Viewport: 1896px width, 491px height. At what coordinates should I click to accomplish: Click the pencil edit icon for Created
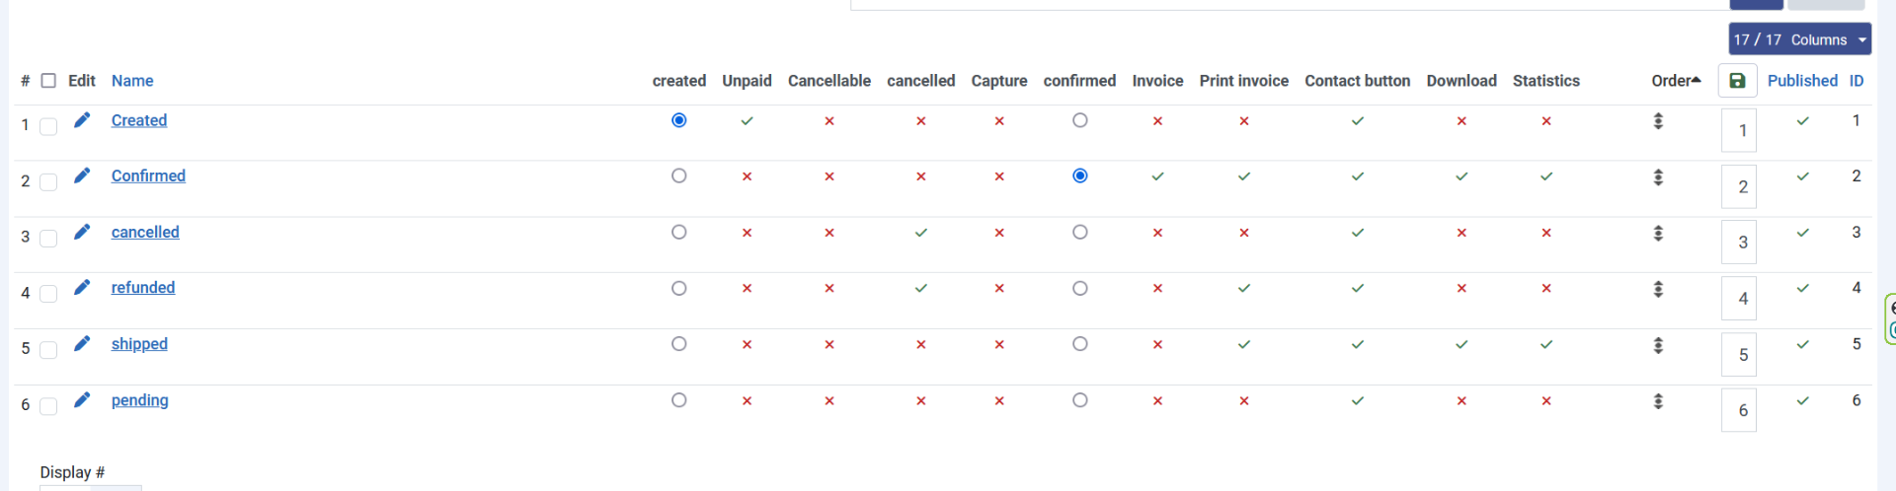tap(82, 120)
